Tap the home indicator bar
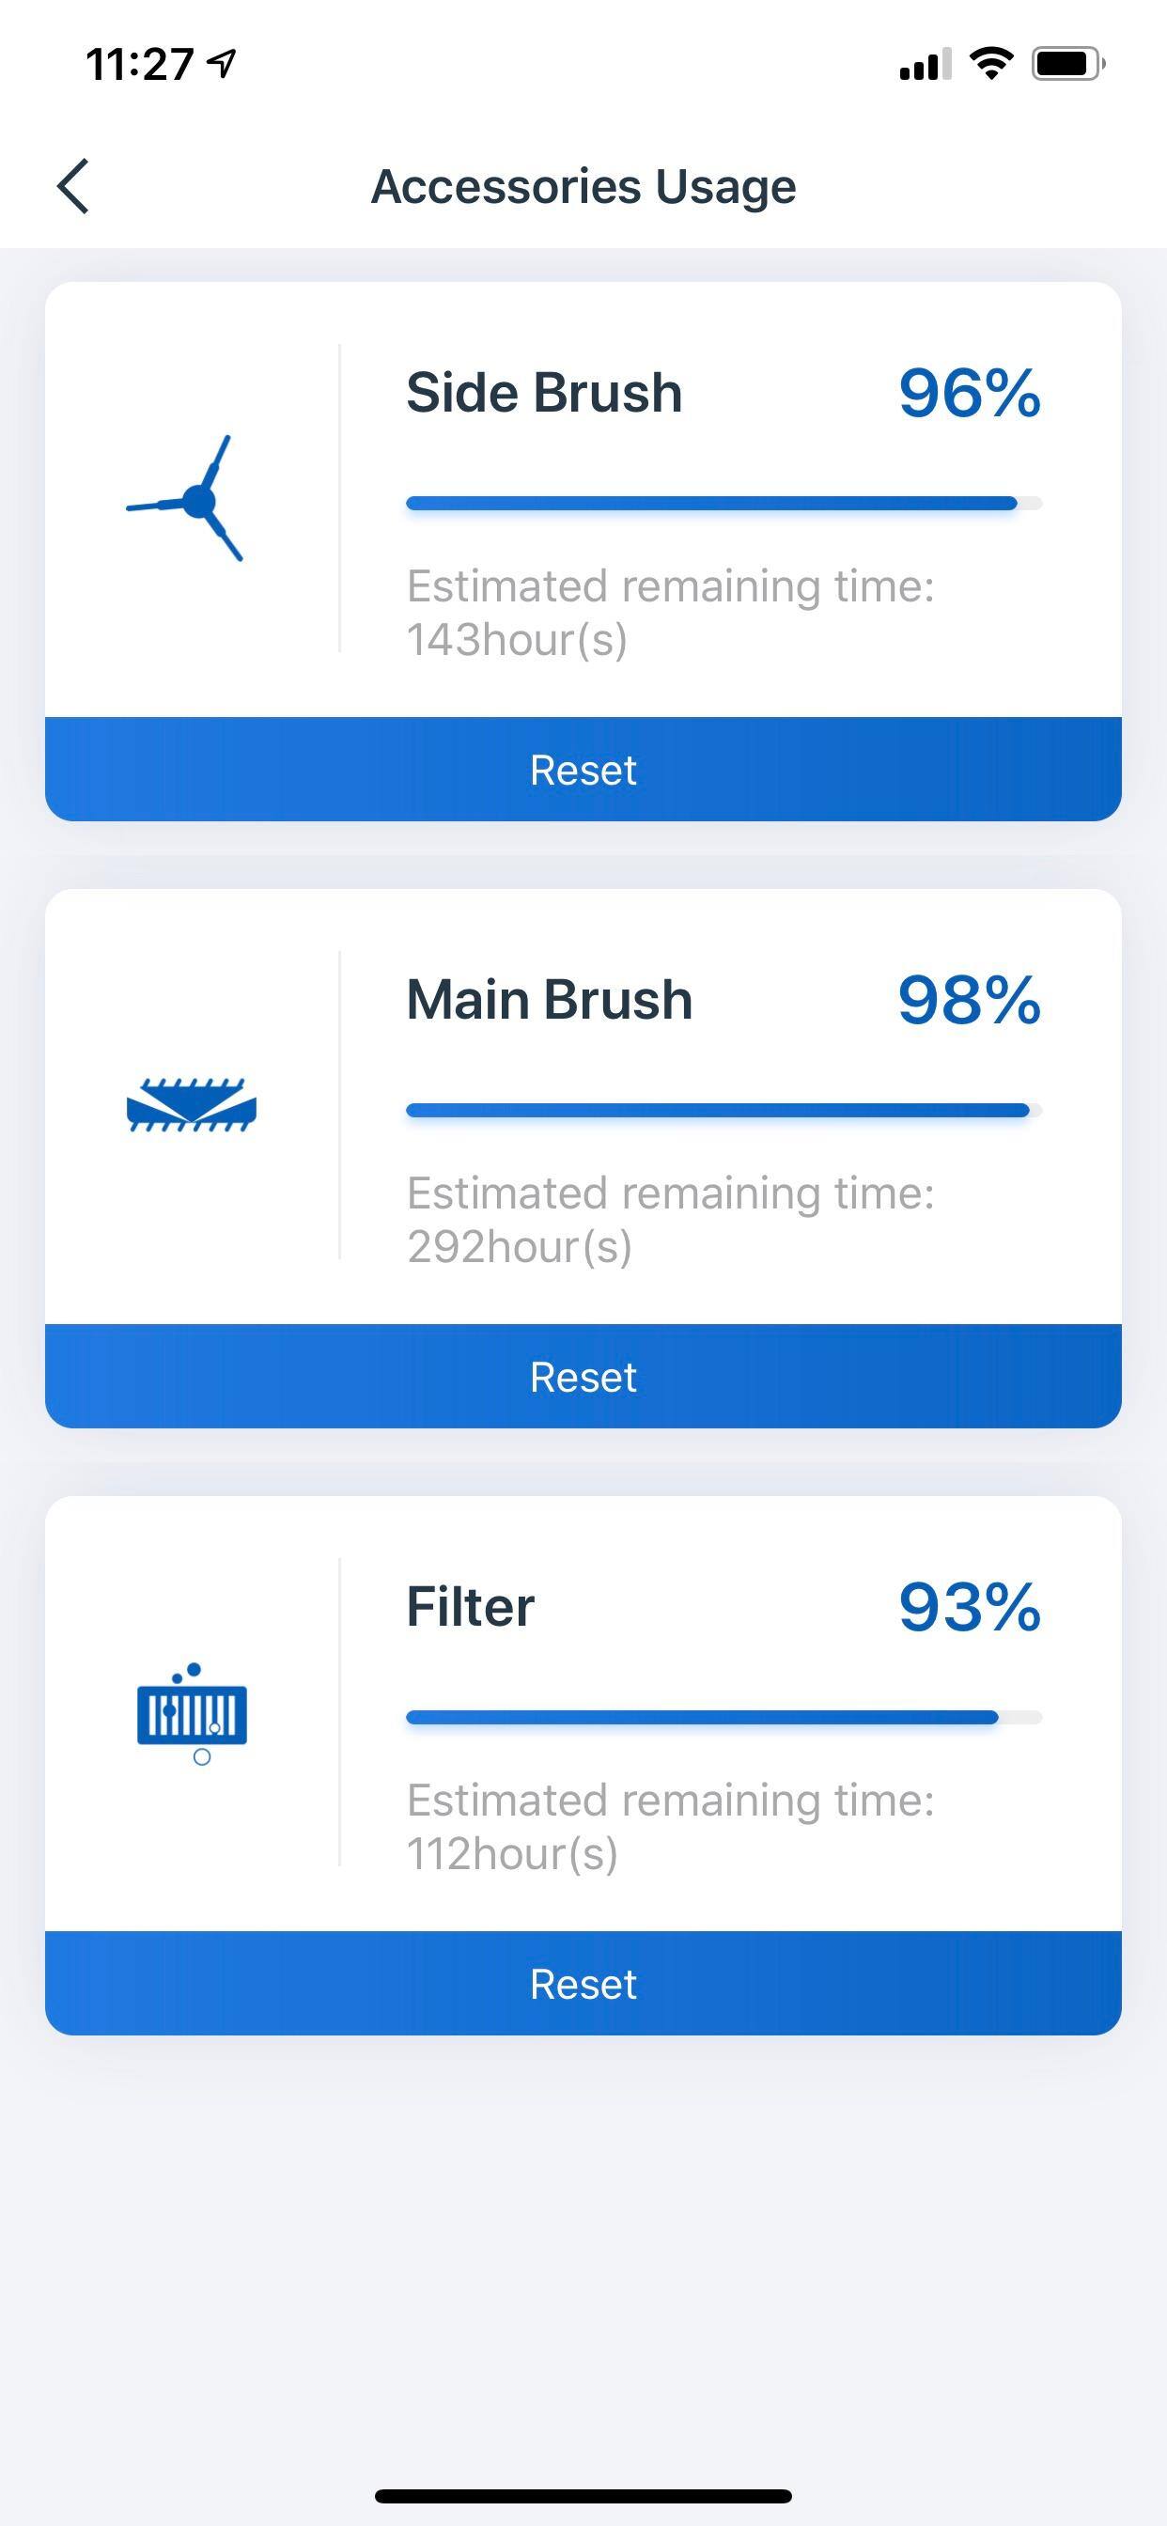1167x2526 pixels. (583, 2496)
